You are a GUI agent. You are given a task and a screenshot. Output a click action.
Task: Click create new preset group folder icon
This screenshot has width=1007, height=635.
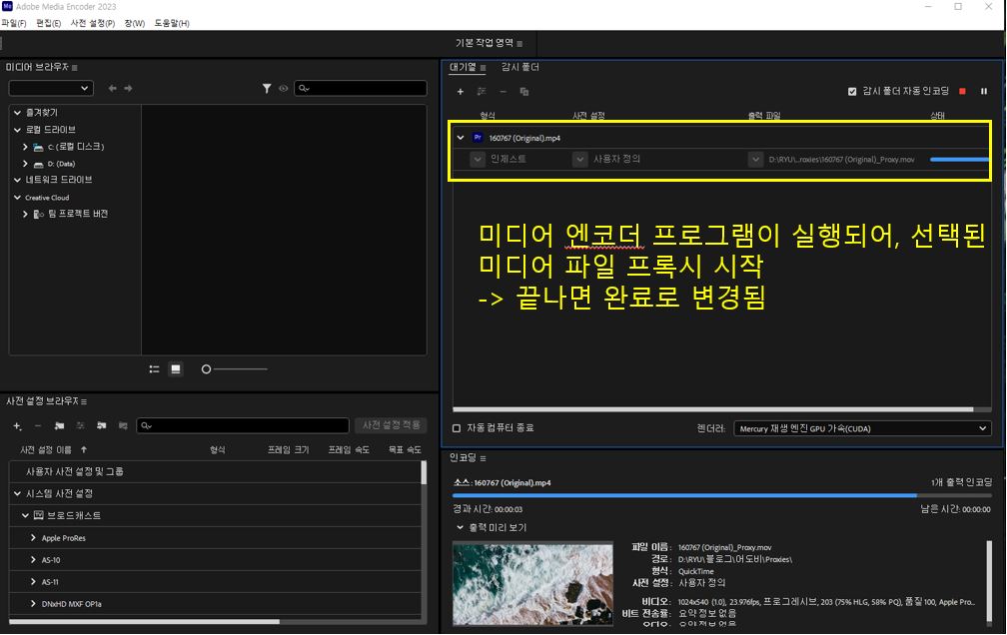pyautogui.click(x=59, y=425)
